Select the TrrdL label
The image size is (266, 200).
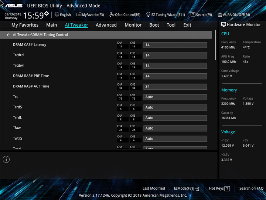coord(17,117)
